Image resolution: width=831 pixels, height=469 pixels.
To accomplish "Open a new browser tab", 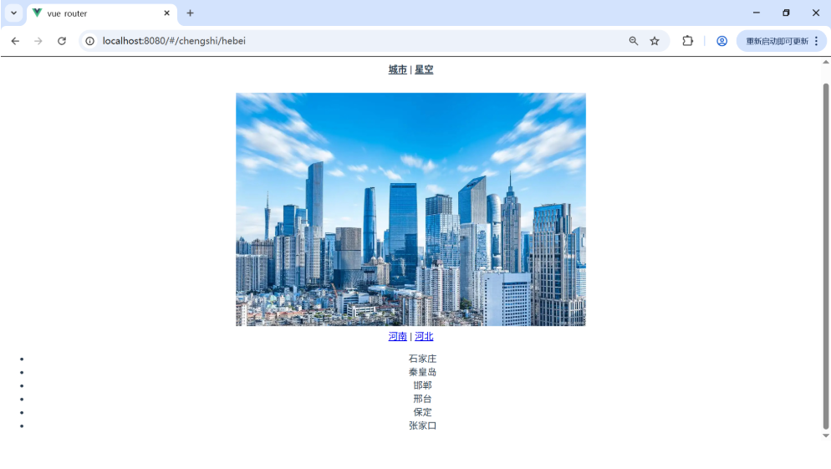I will pyautogui.click(x=190, y=13).
